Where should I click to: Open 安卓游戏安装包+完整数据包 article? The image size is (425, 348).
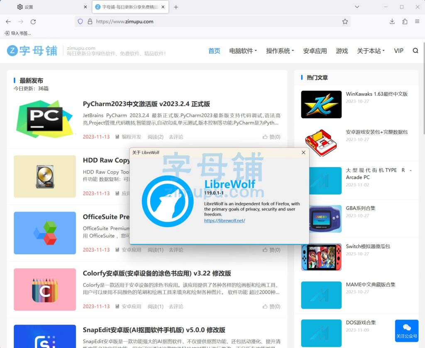(x=377, y=132)
